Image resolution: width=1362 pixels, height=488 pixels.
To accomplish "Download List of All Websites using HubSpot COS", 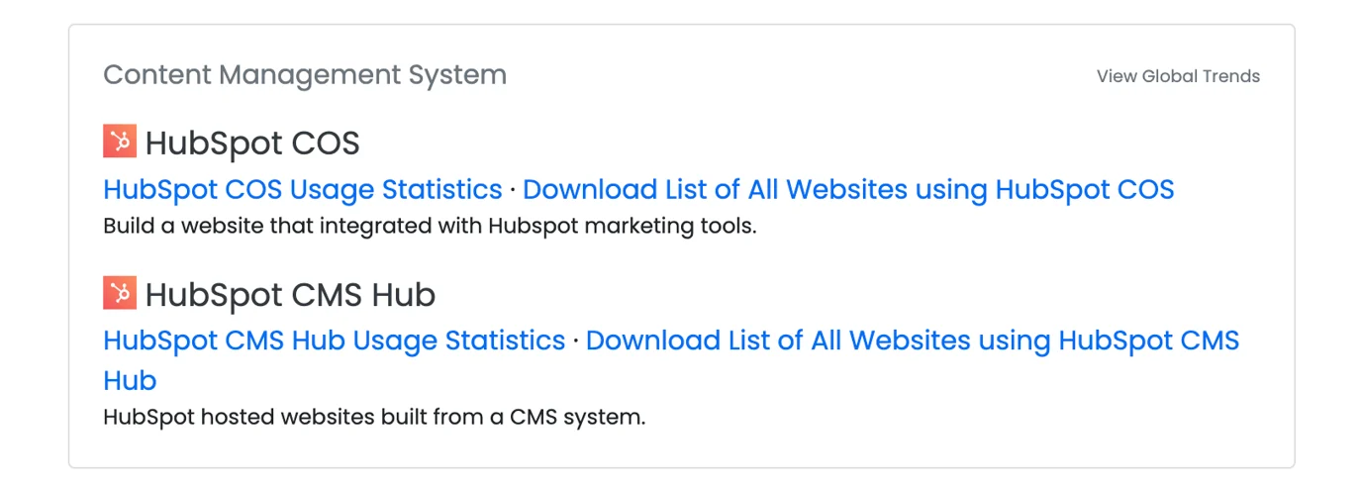I will point(848,189).
